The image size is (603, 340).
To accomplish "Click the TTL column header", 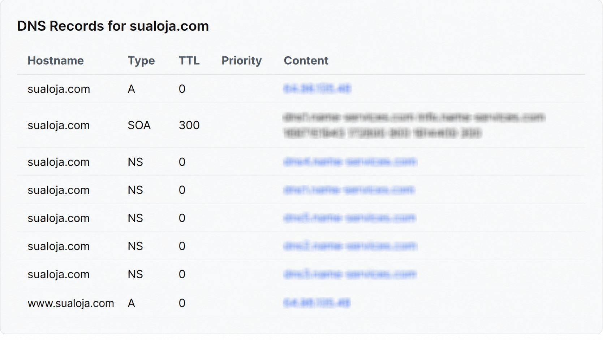I will click(x=189, y=61).
